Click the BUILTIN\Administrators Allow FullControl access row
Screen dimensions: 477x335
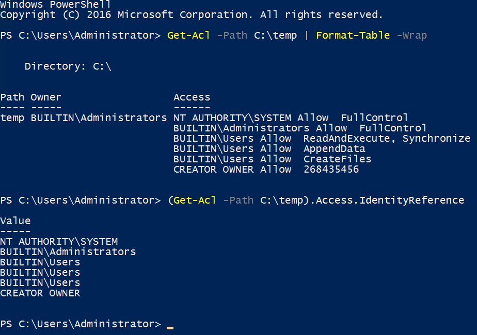[300, 128]
